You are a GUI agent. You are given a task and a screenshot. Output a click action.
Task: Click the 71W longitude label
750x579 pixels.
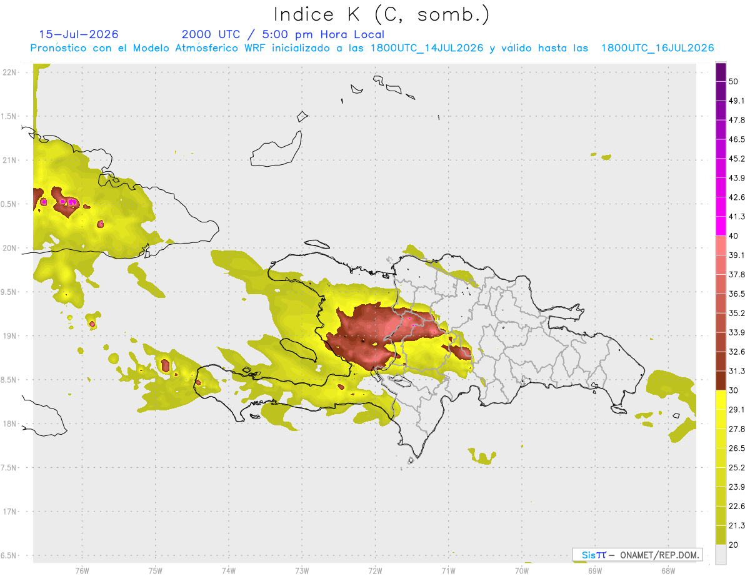click(x=448, y=570)
